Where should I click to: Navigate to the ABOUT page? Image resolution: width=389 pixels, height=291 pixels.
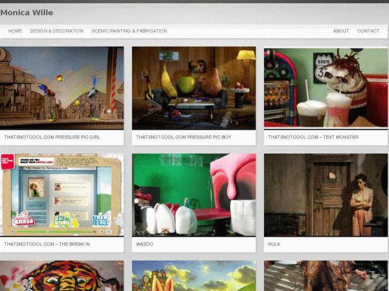tap(341, 31)
